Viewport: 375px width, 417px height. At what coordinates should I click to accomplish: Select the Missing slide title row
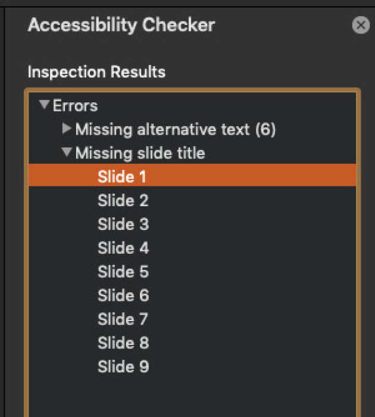coord(140,153)
